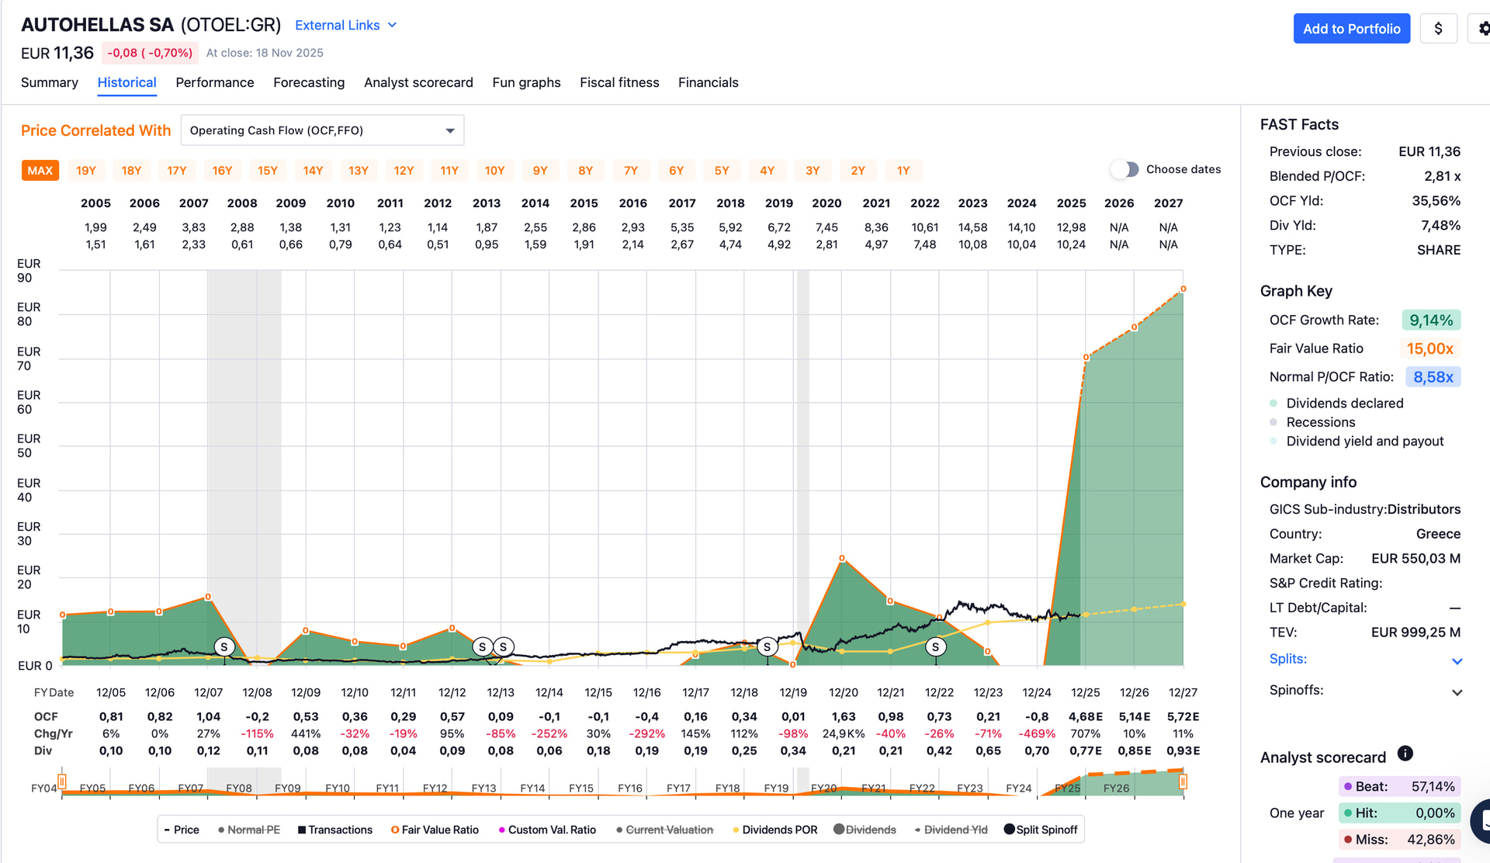
Task: Click the split marker near 12/22
Action: [935, 647]
